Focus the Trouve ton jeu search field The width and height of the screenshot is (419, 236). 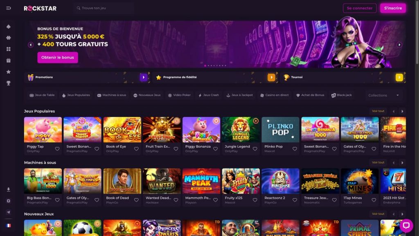(104, 8)
